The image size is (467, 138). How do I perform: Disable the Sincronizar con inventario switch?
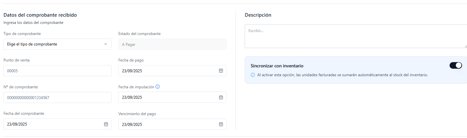coord(456,65)
